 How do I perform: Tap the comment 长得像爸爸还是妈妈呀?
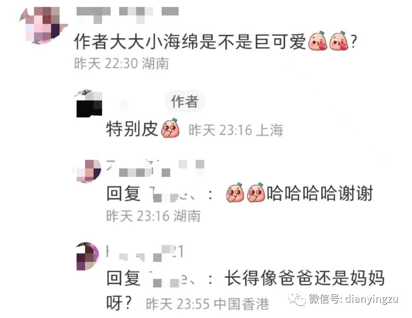pos(246,290)
